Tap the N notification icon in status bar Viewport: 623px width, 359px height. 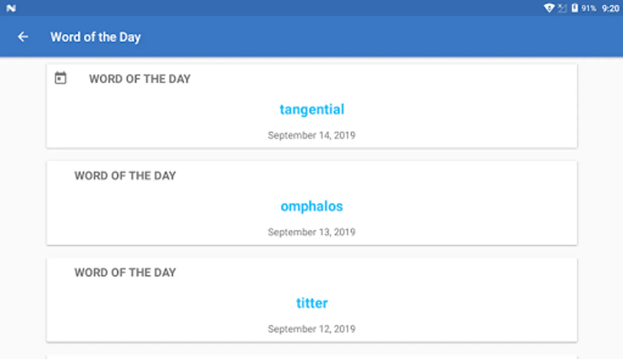coord(11,8)
